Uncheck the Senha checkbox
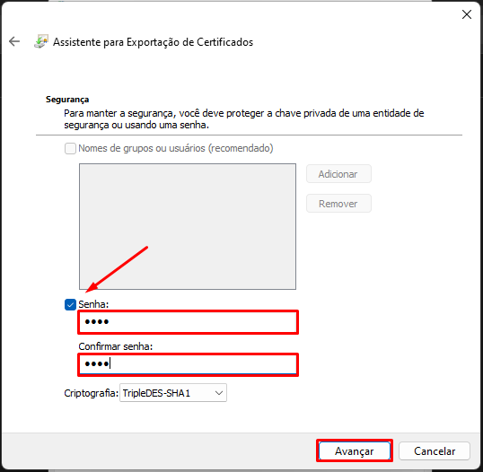This screenshot has height=472, width=483. coord(70,304)
